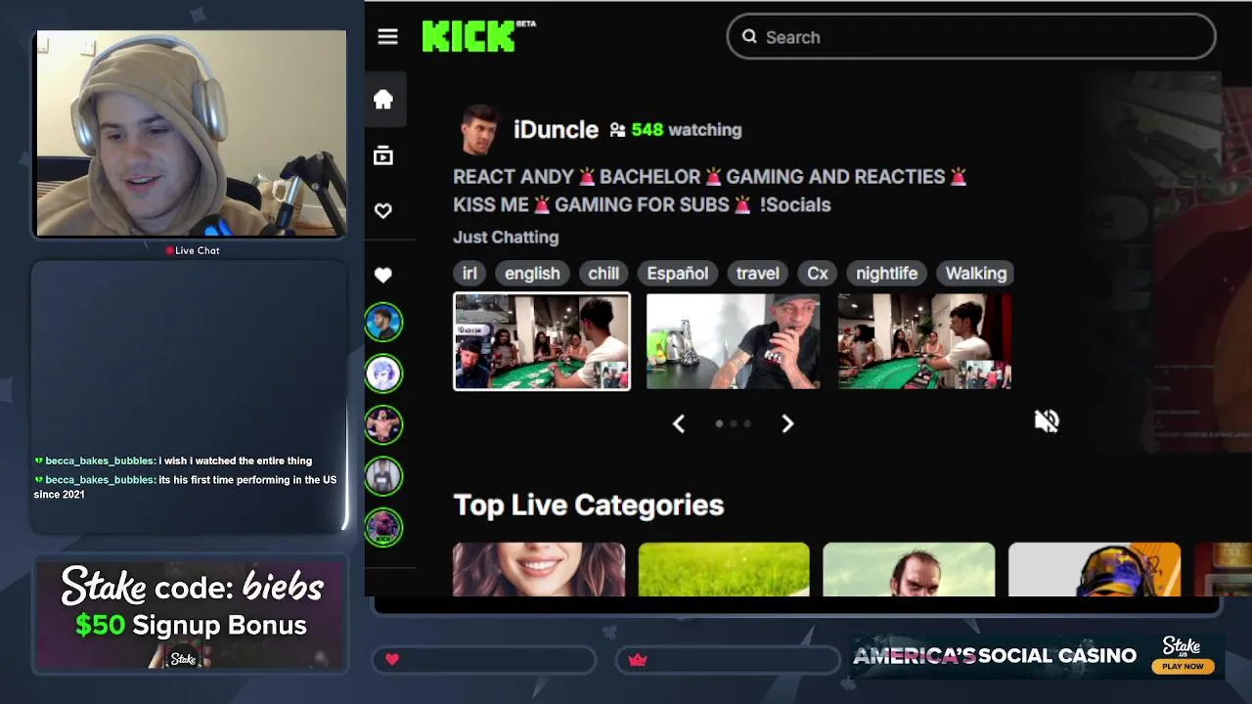
Task: Open the third featured stream thumbnail
Action: coord(924,341)
